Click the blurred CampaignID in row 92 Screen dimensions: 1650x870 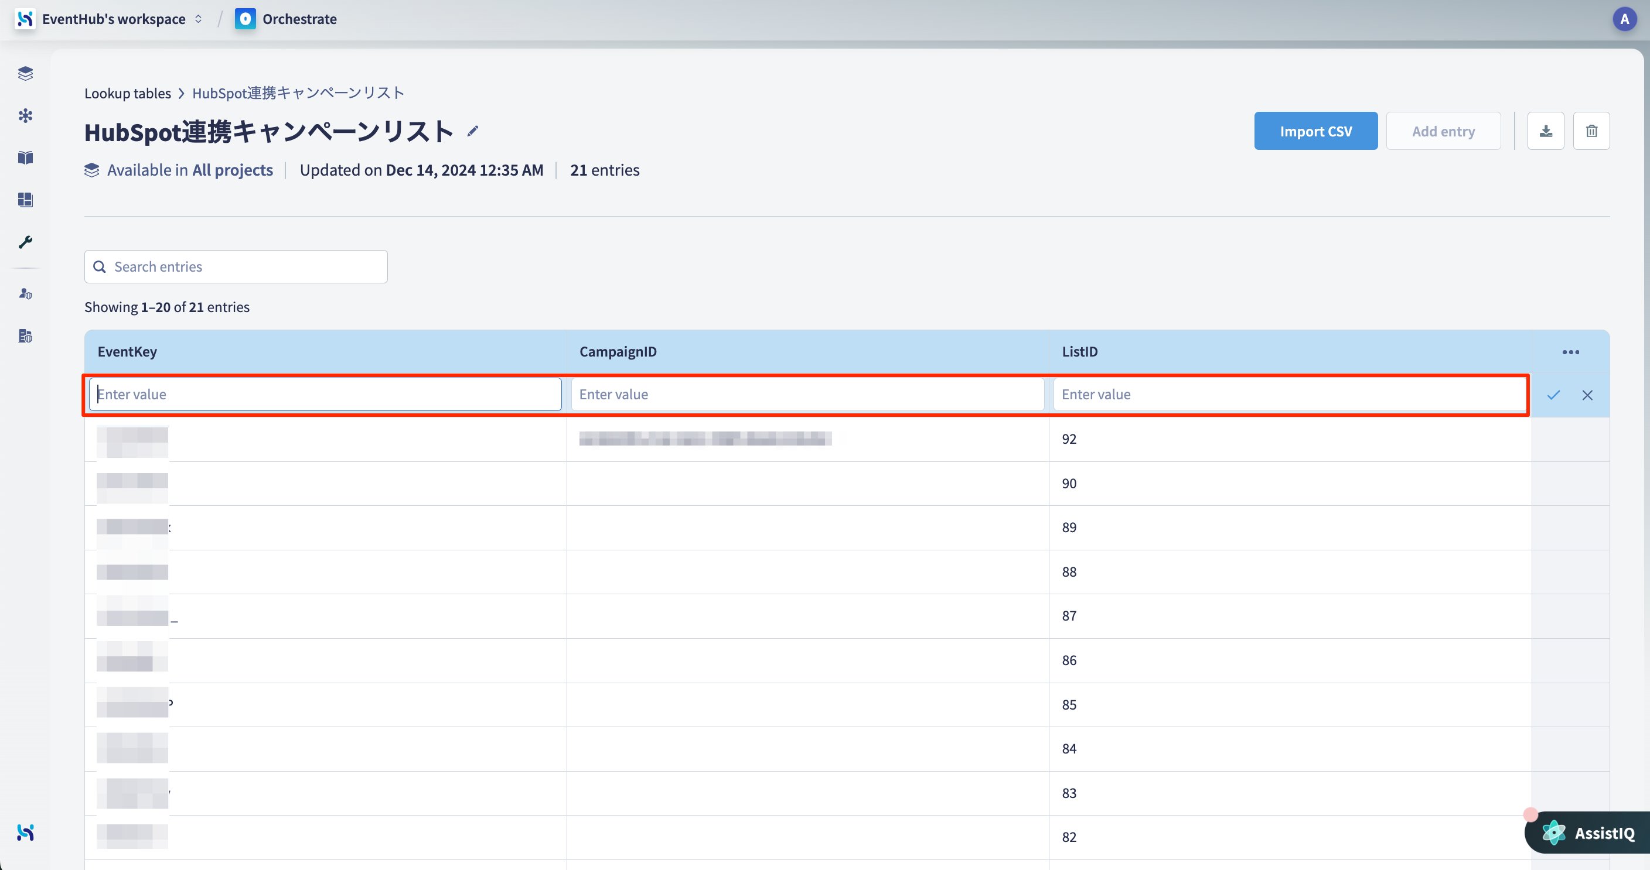coord(705,439)
